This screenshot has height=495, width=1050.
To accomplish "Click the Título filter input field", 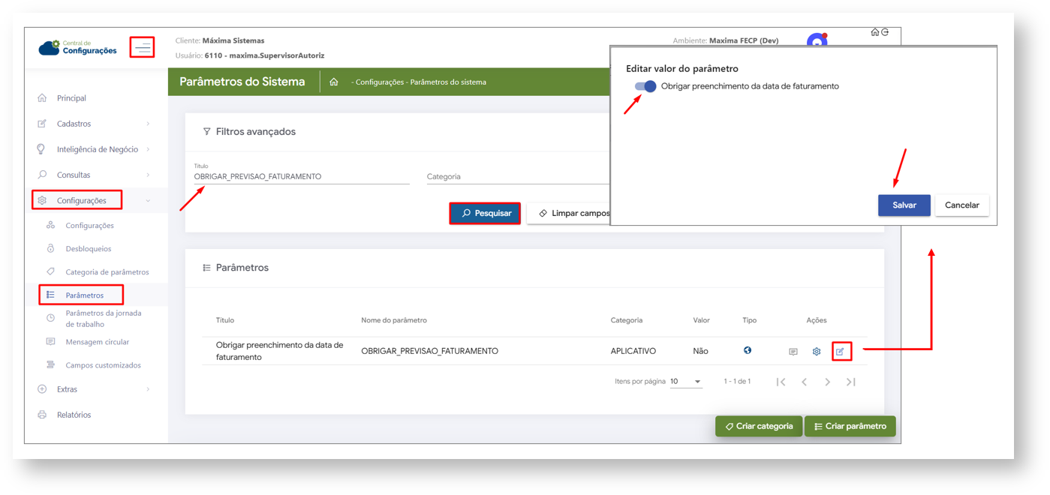I will (301, 177).
